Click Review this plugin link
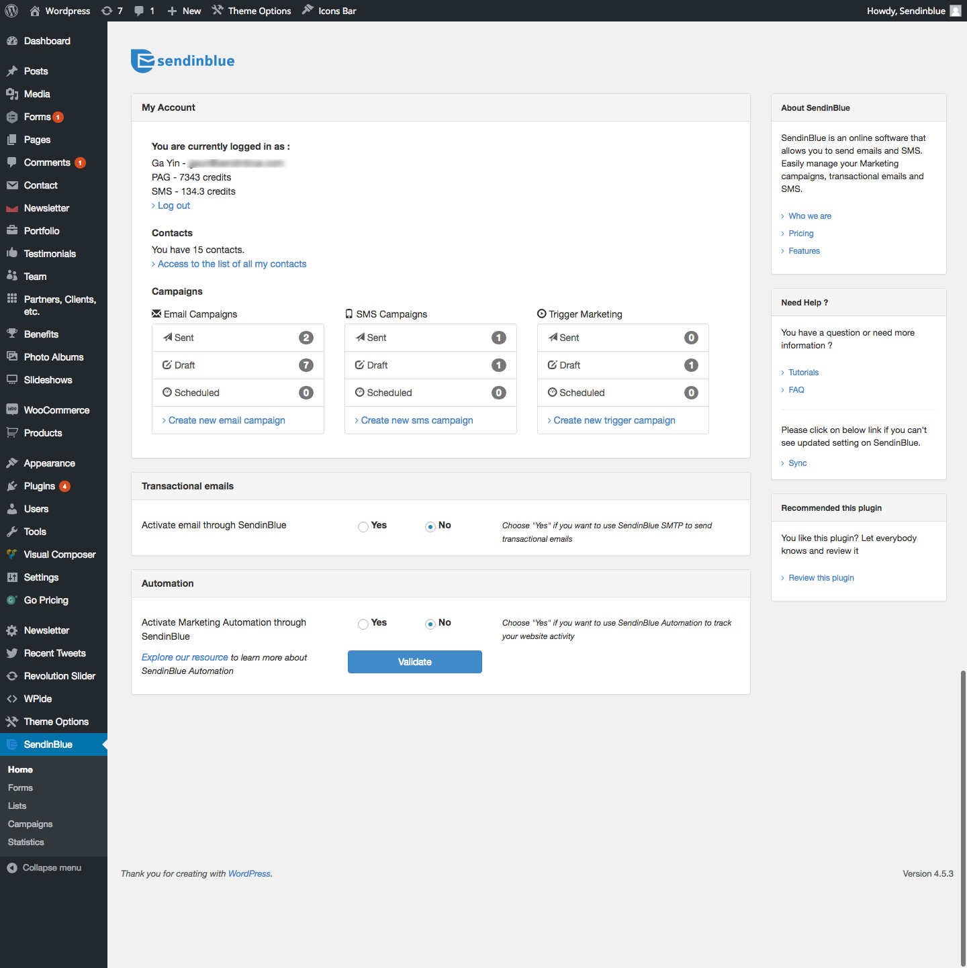The image size is (967, 968). [821, 578]
